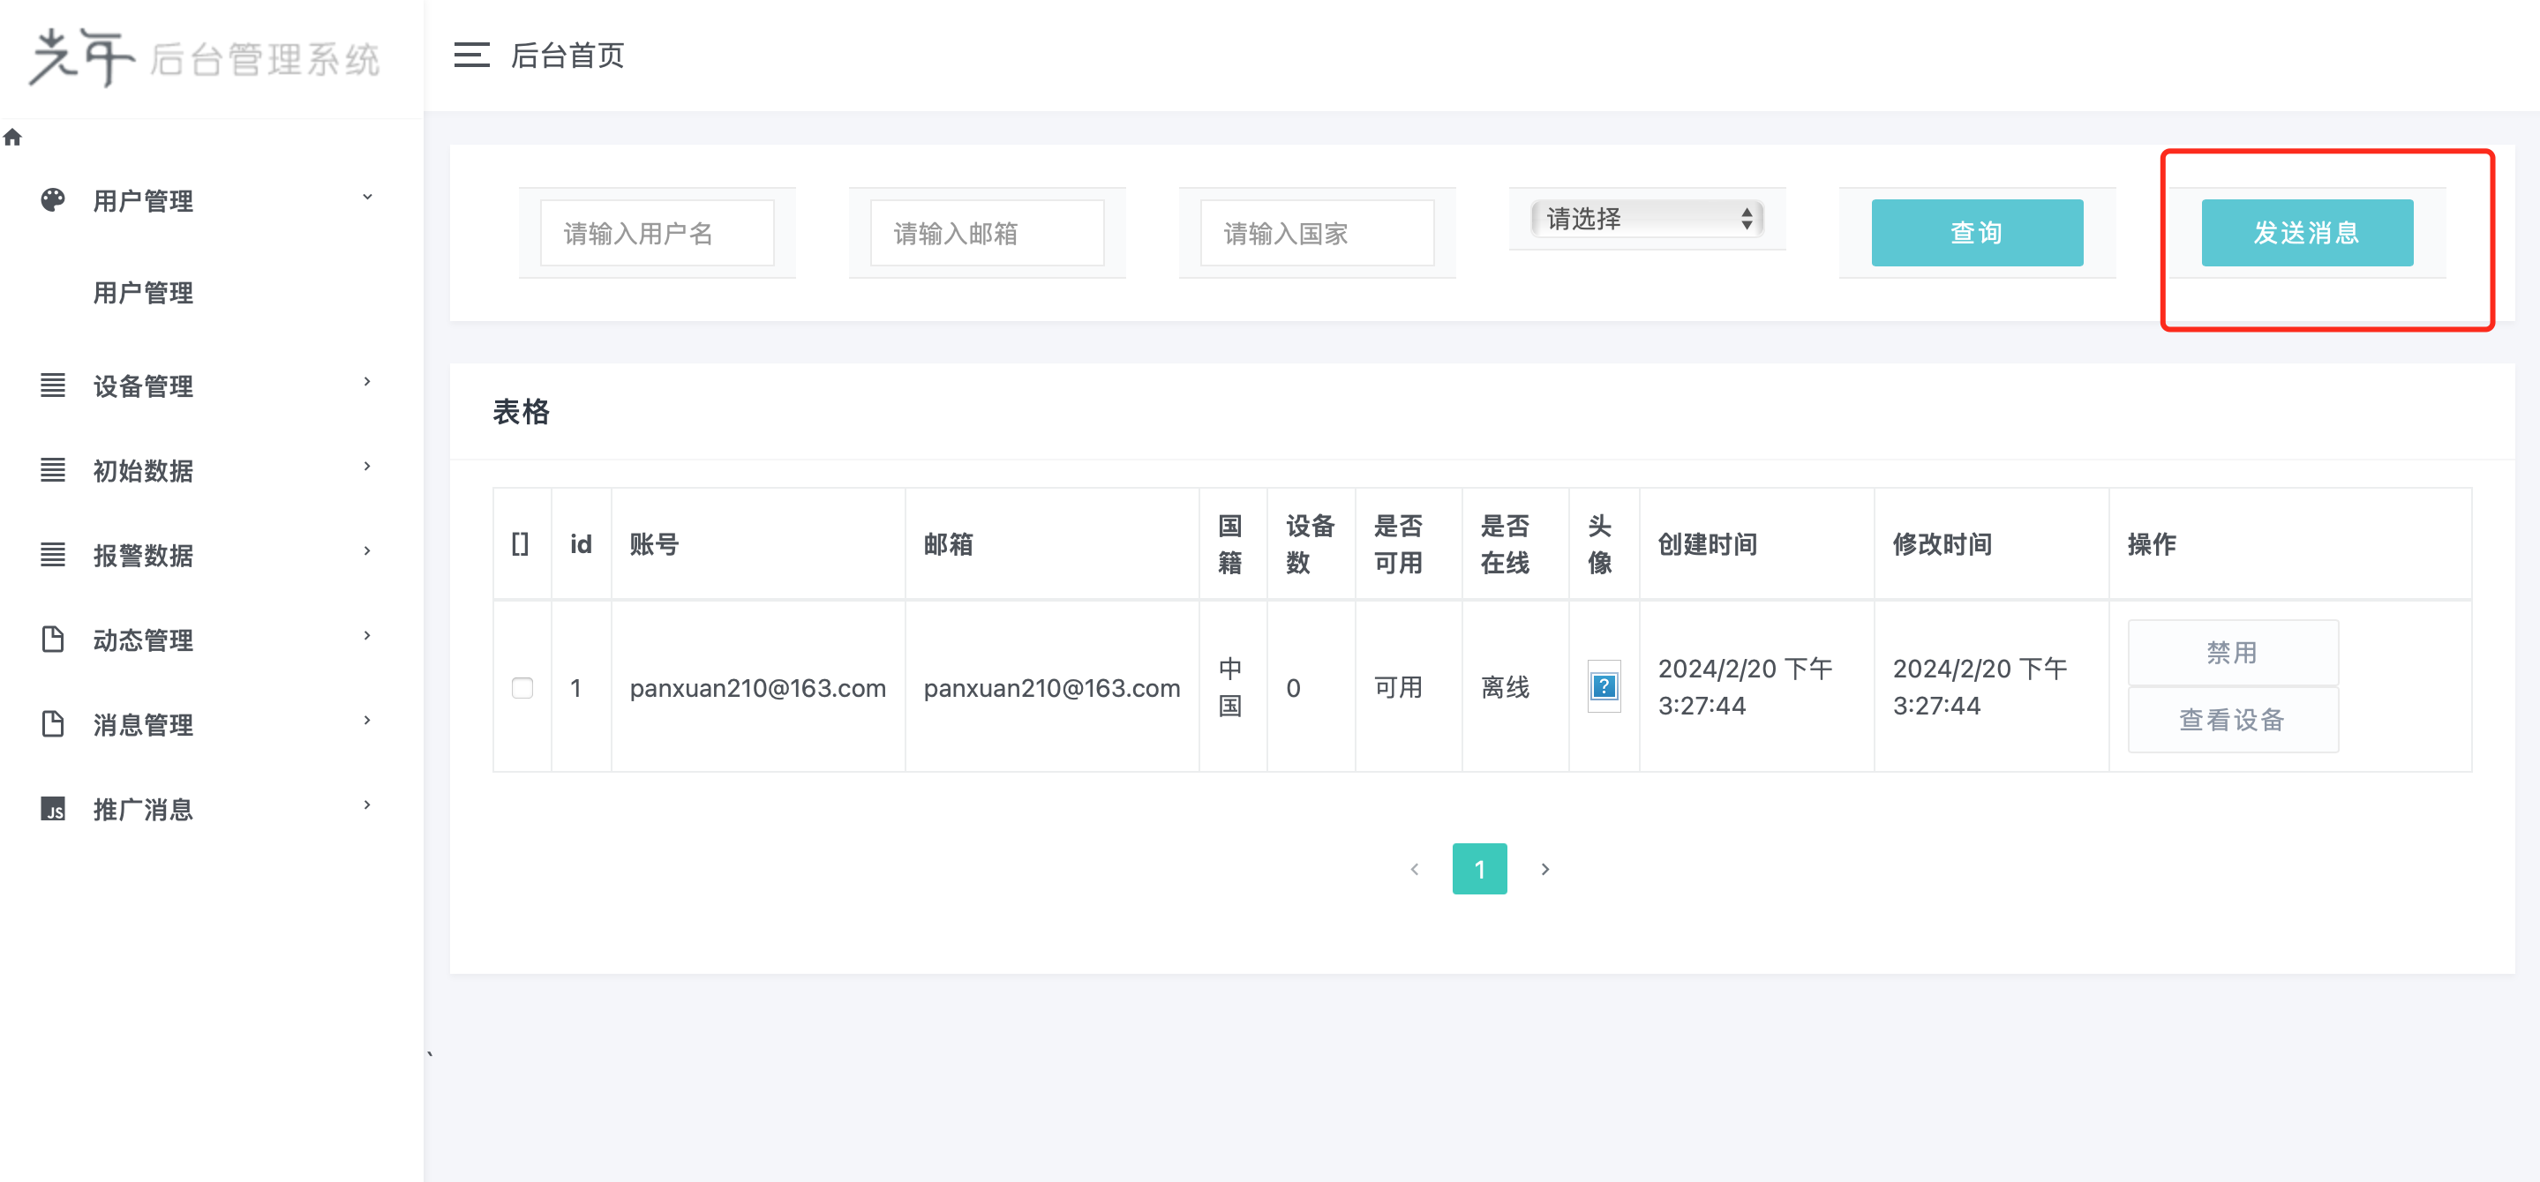The image size is (2540, 1182).
Task: Expand the 推广消息 chevron
Action: coord(367,806)
